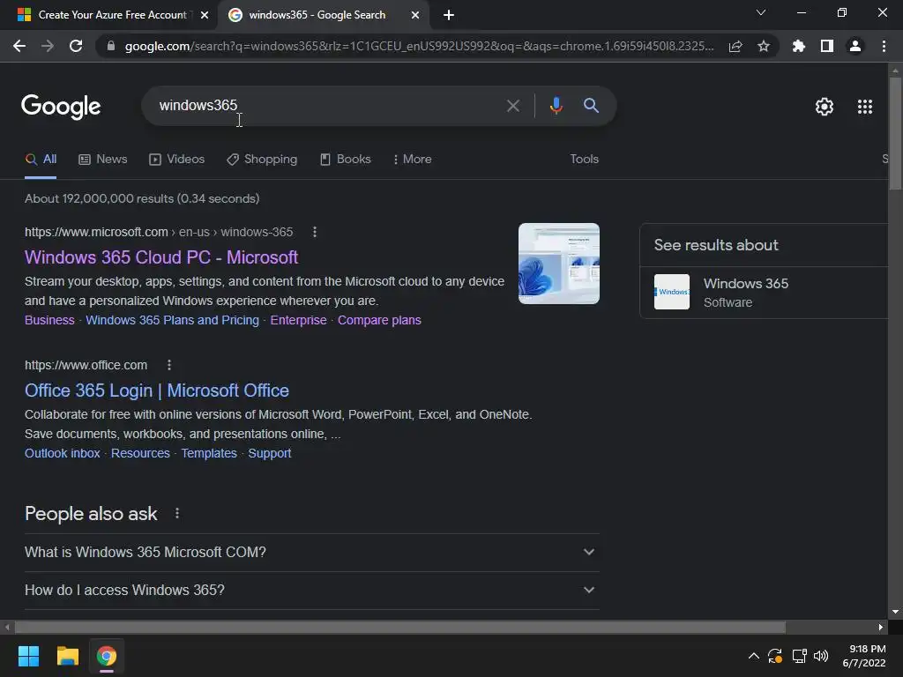Viewport: 903px width, 677px height.
Task: Open Windows 365 Cloud PC - Microsoft result
Action: [x=161, y=257]
